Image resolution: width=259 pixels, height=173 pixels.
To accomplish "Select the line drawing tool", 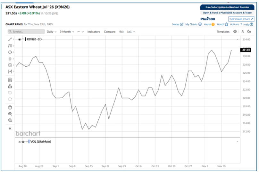I will click(x=10, y=39).
